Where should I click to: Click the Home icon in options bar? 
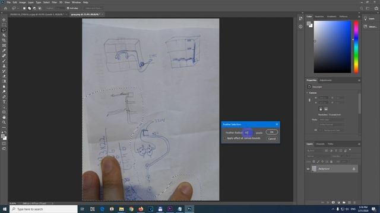5,8
